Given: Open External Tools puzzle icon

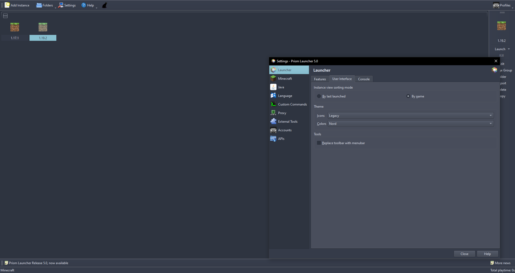Looking at the screenshot, I should pyautogui.click(x=273, y=121).
